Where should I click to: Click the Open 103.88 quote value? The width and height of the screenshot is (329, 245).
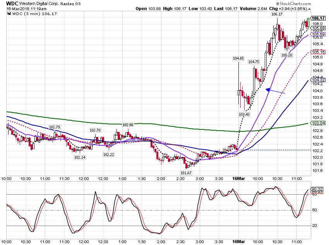tap(148, 9)
